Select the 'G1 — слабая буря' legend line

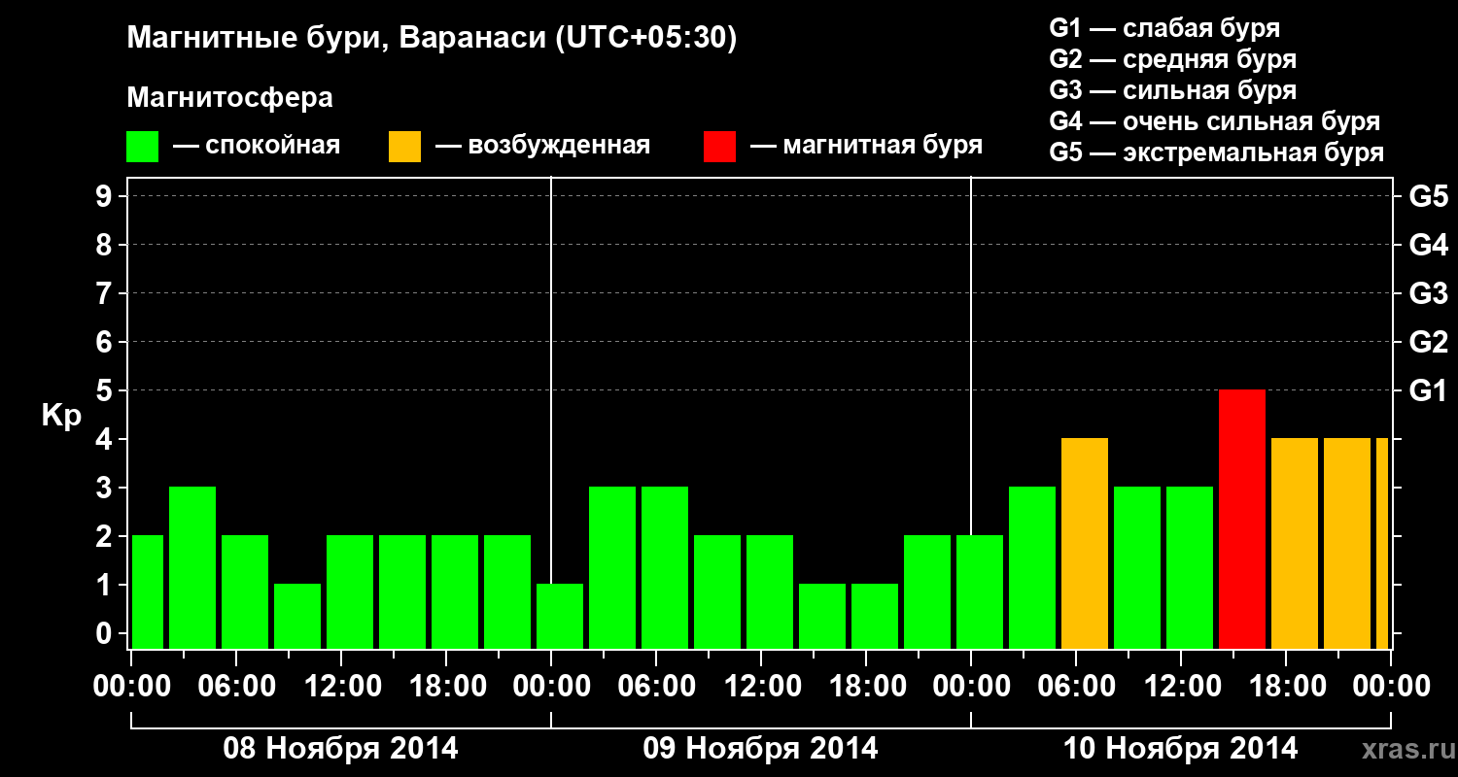(1164, 28)
